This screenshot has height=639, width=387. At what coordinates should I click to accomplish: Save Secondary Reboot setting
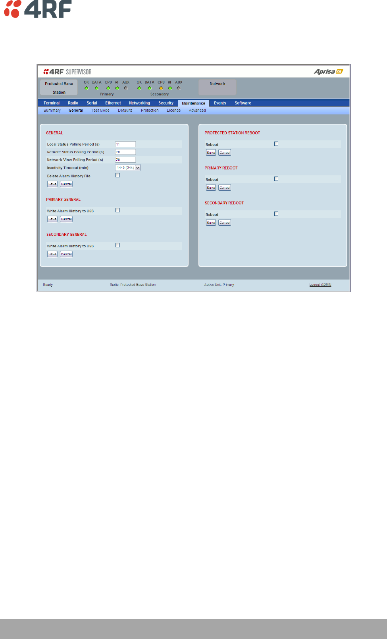coord(211,223)
